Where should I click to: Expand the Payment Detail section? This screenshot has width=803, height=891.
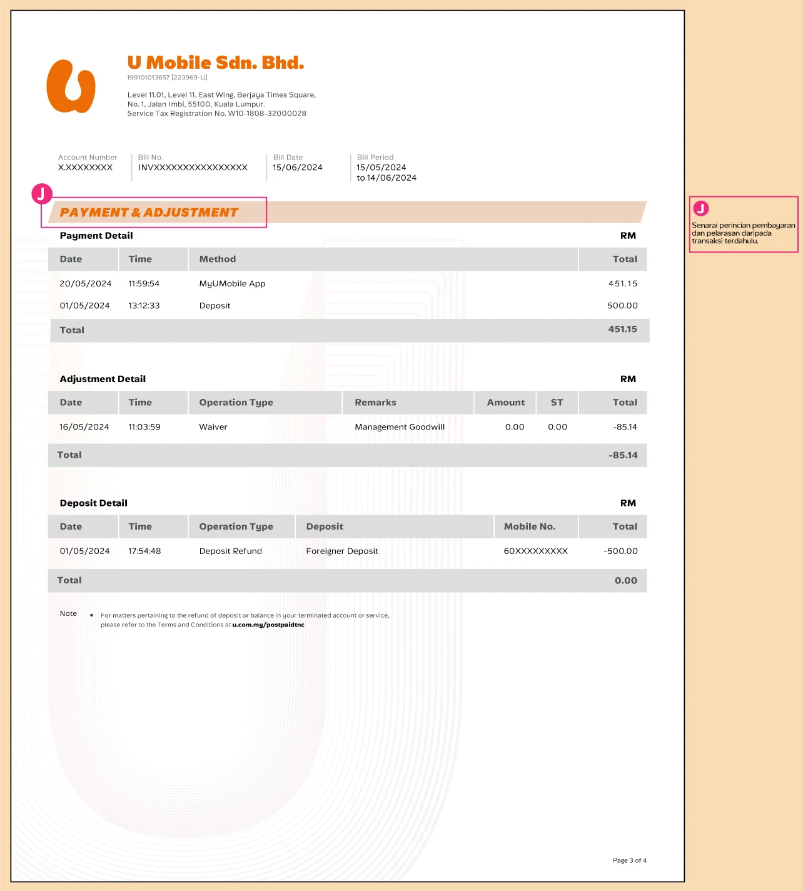tap(96, 236)
